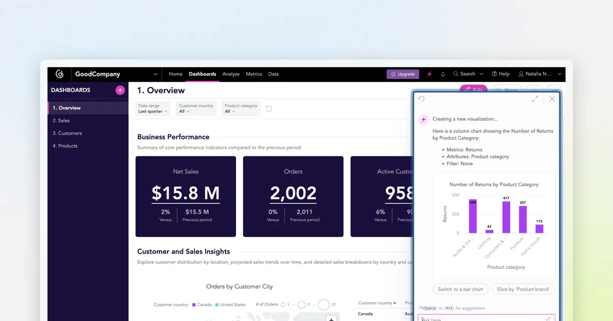Click the sparkle avatar beside Creating a new visualization

423,119
